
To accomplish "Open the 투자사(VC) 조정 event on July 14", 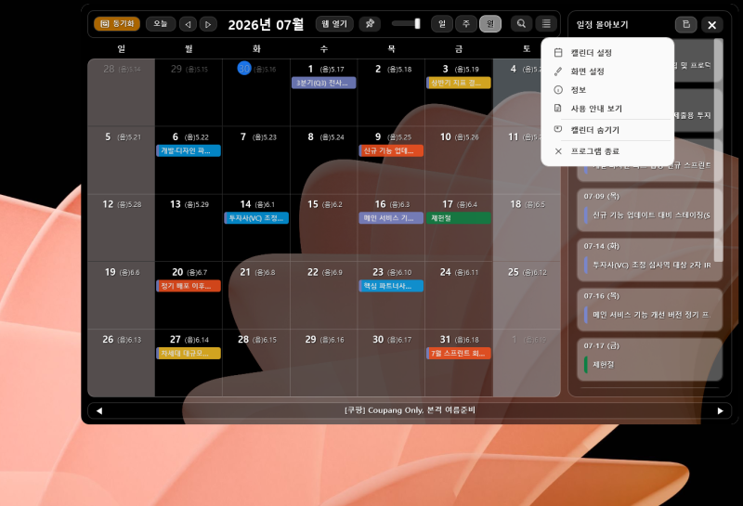I will [x=256, y=218].
